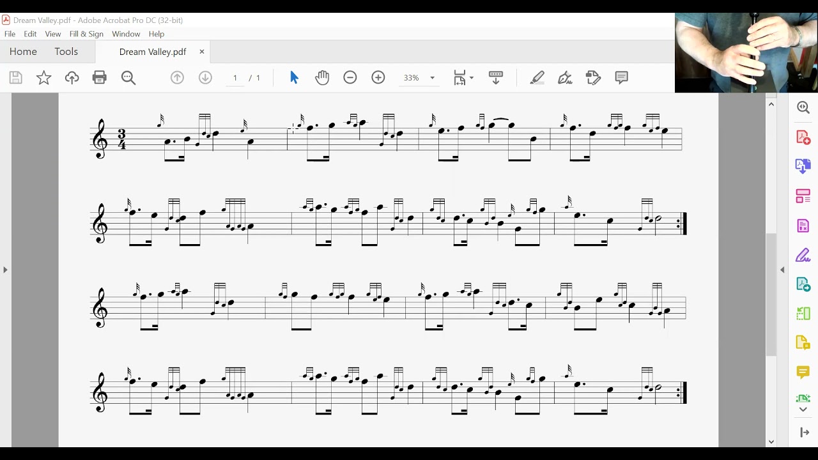
Task: Select the Highlight text tool
Action: (x=537, y=78)
